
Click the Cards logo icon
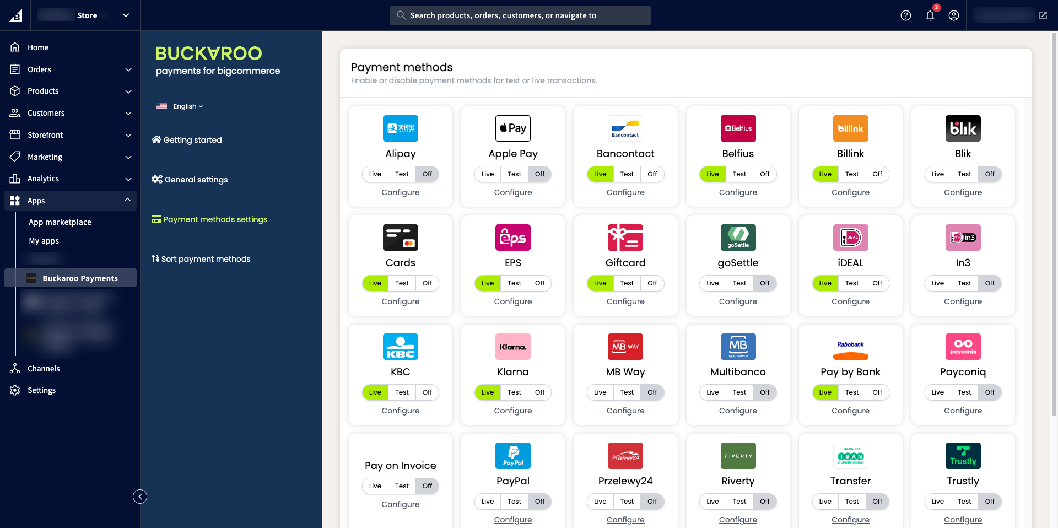pyautogui.click(x=401, y=238)
